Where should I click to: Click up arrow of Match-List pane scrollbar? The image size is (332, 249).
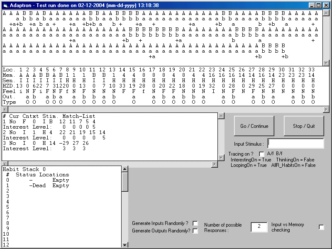click(x=221, y=116)
